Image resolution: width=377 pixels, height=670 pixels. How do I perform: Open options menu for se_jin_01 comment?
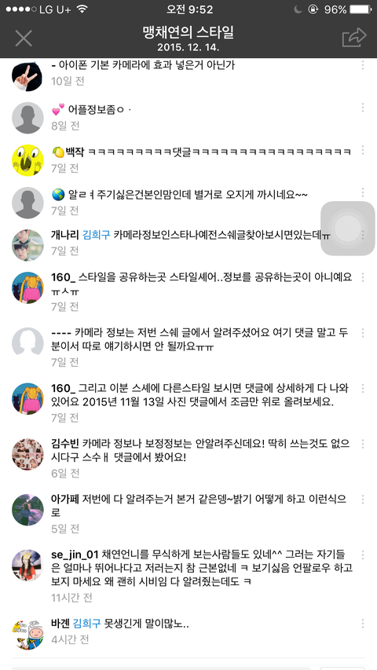coord(362,555)
